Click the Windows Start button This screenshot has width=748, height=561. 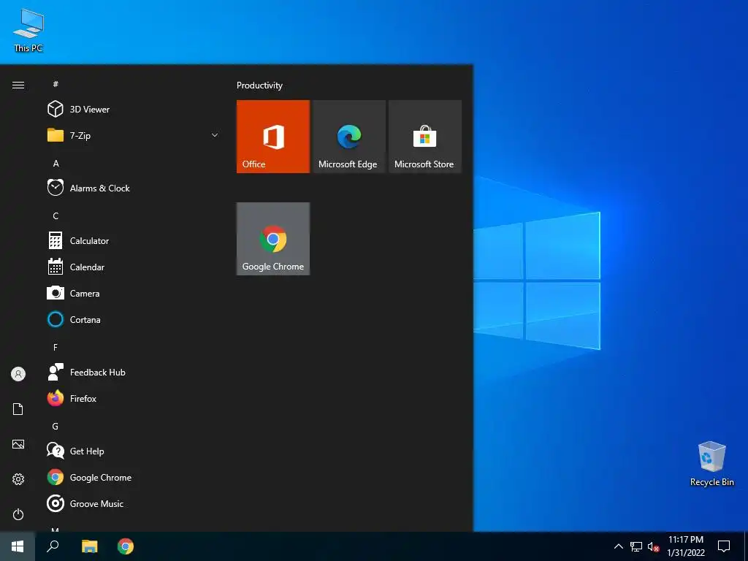(18, 546)
